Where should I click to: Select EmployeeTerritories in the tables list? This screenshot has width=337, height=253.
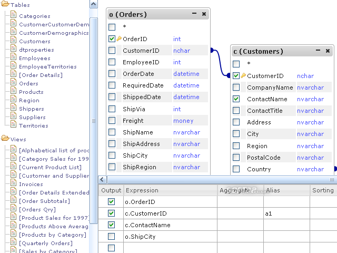(x=48, y=67)
